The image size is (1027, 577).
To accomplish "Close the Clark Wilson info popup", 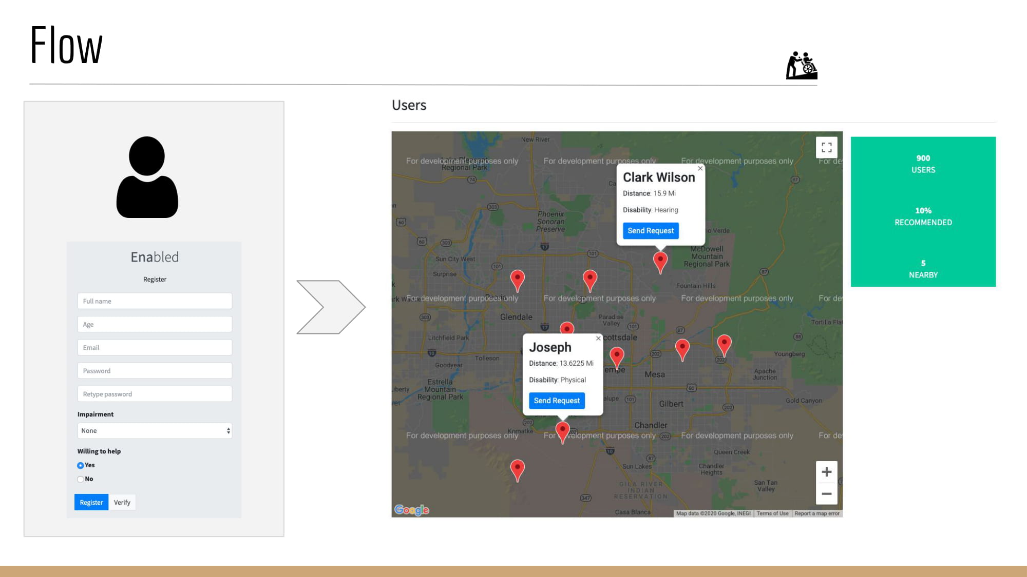I will point(700,168).
